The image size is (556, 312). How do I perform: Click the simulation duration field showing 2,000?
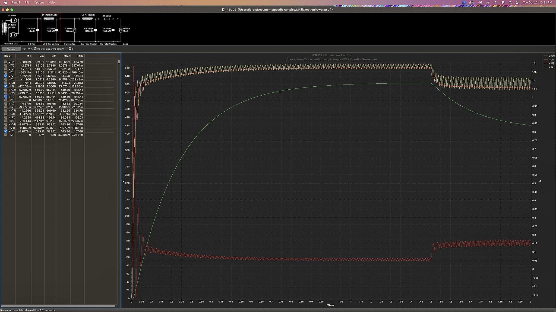30,49
